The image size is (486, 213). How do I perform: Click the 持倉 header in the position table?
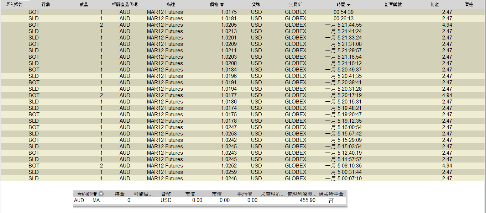coord(119,194)
